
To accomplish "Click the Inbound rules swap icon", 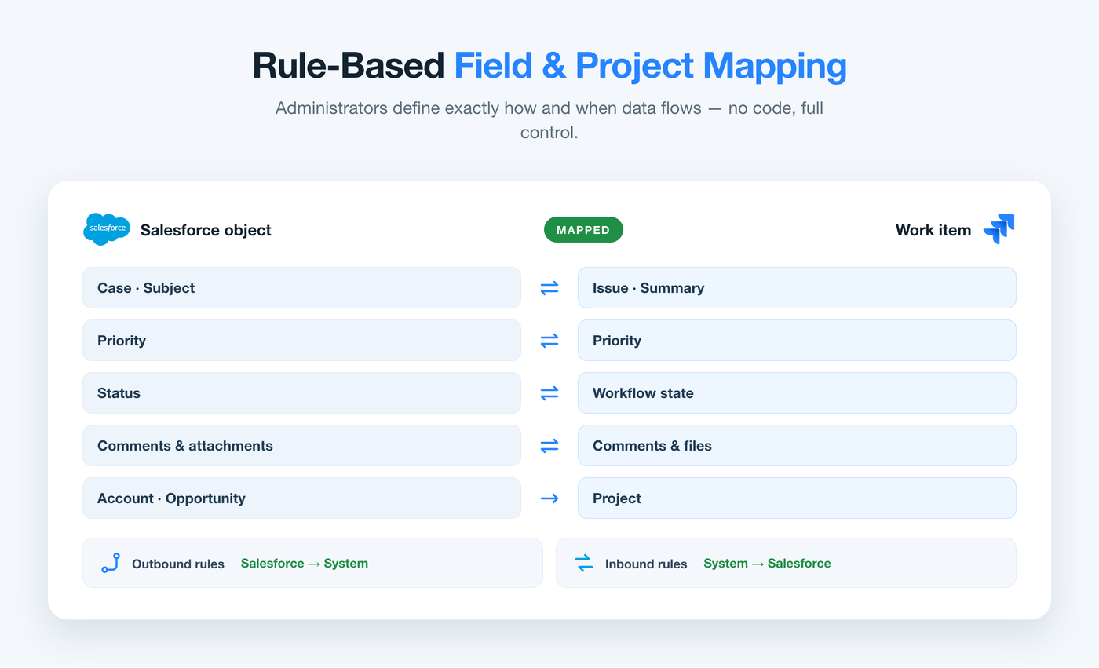I will click(x=583, y=563).
